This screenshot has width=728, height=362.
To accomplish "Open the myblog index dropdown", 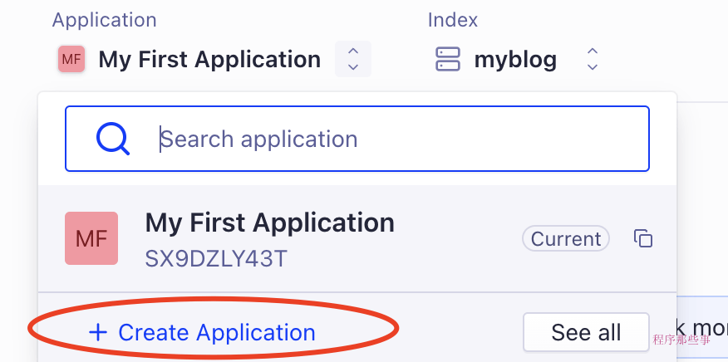I will [515, 60].
